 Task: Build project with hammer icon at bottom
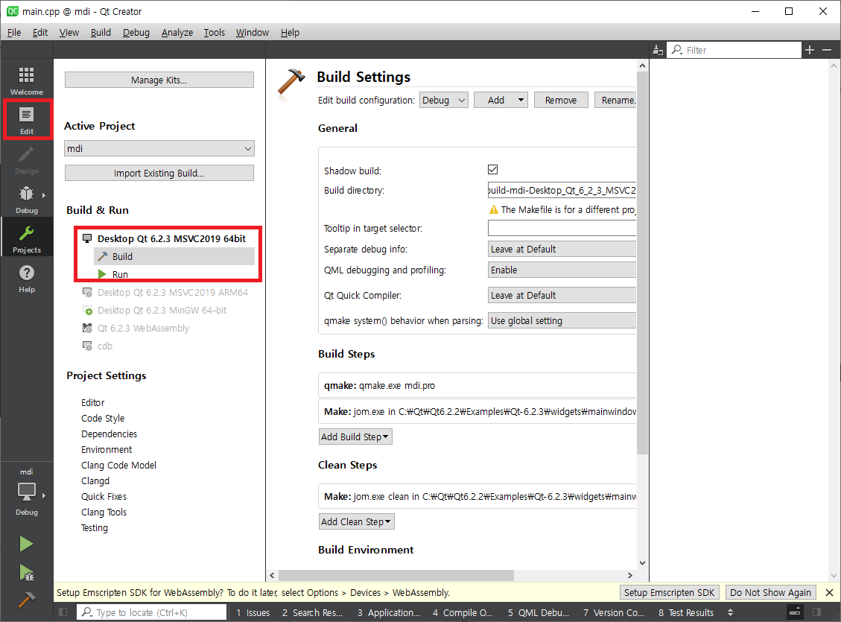coord(26,600)
